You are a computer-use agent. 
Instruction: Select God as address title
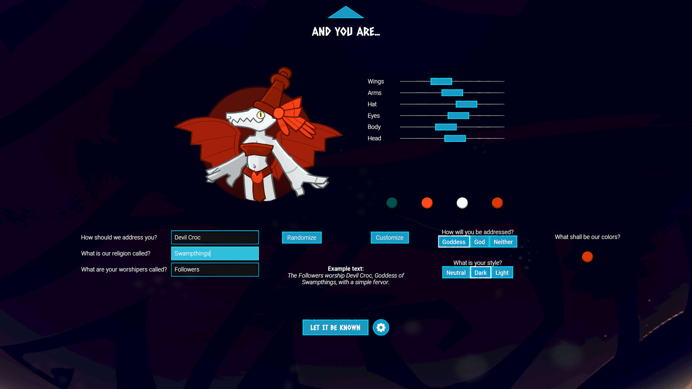pyautogui.click(x=479, y=242)
